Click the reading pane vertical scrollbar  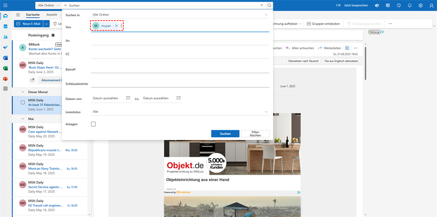pos(366,64)
